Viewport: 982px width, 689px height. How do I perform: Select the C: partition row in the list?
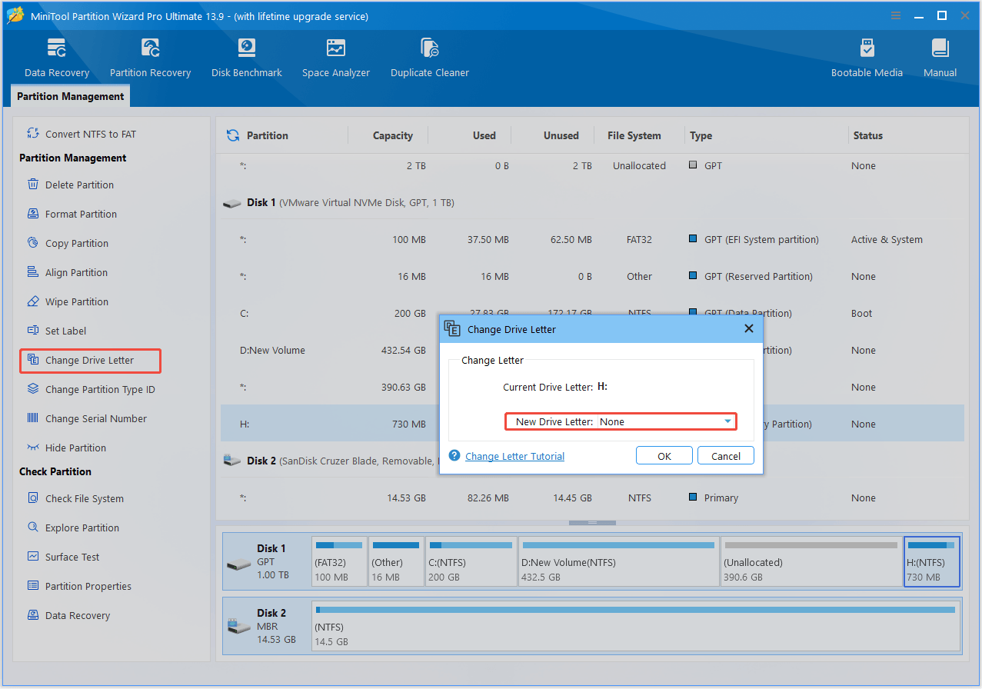tap(329, 314)
